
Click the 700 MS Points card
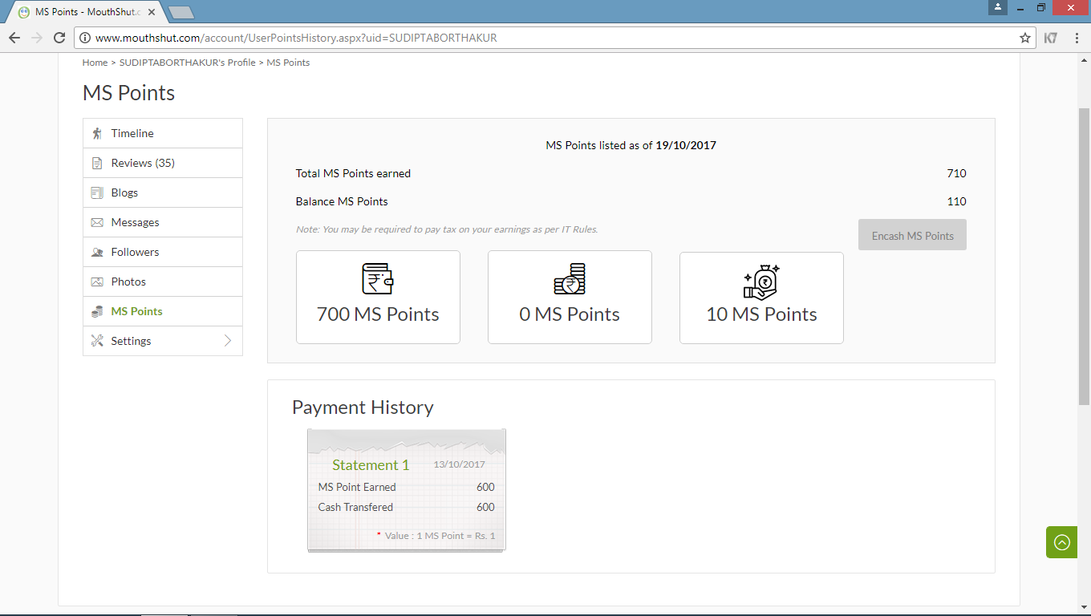[x=378, y=298]
